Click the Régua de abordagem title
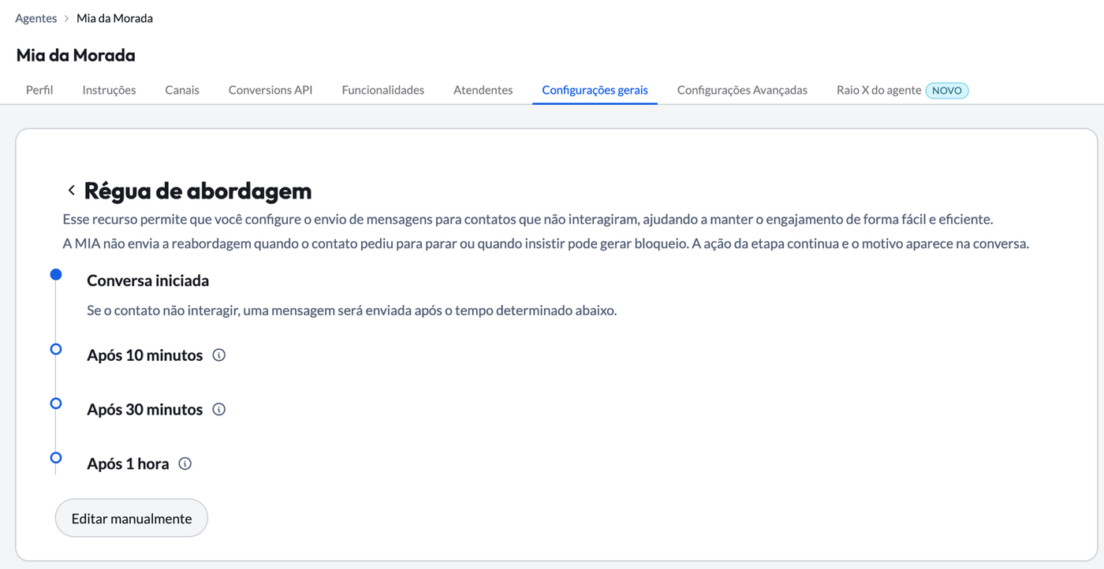Screen dimensions: 1104x569 coord(198,191)
